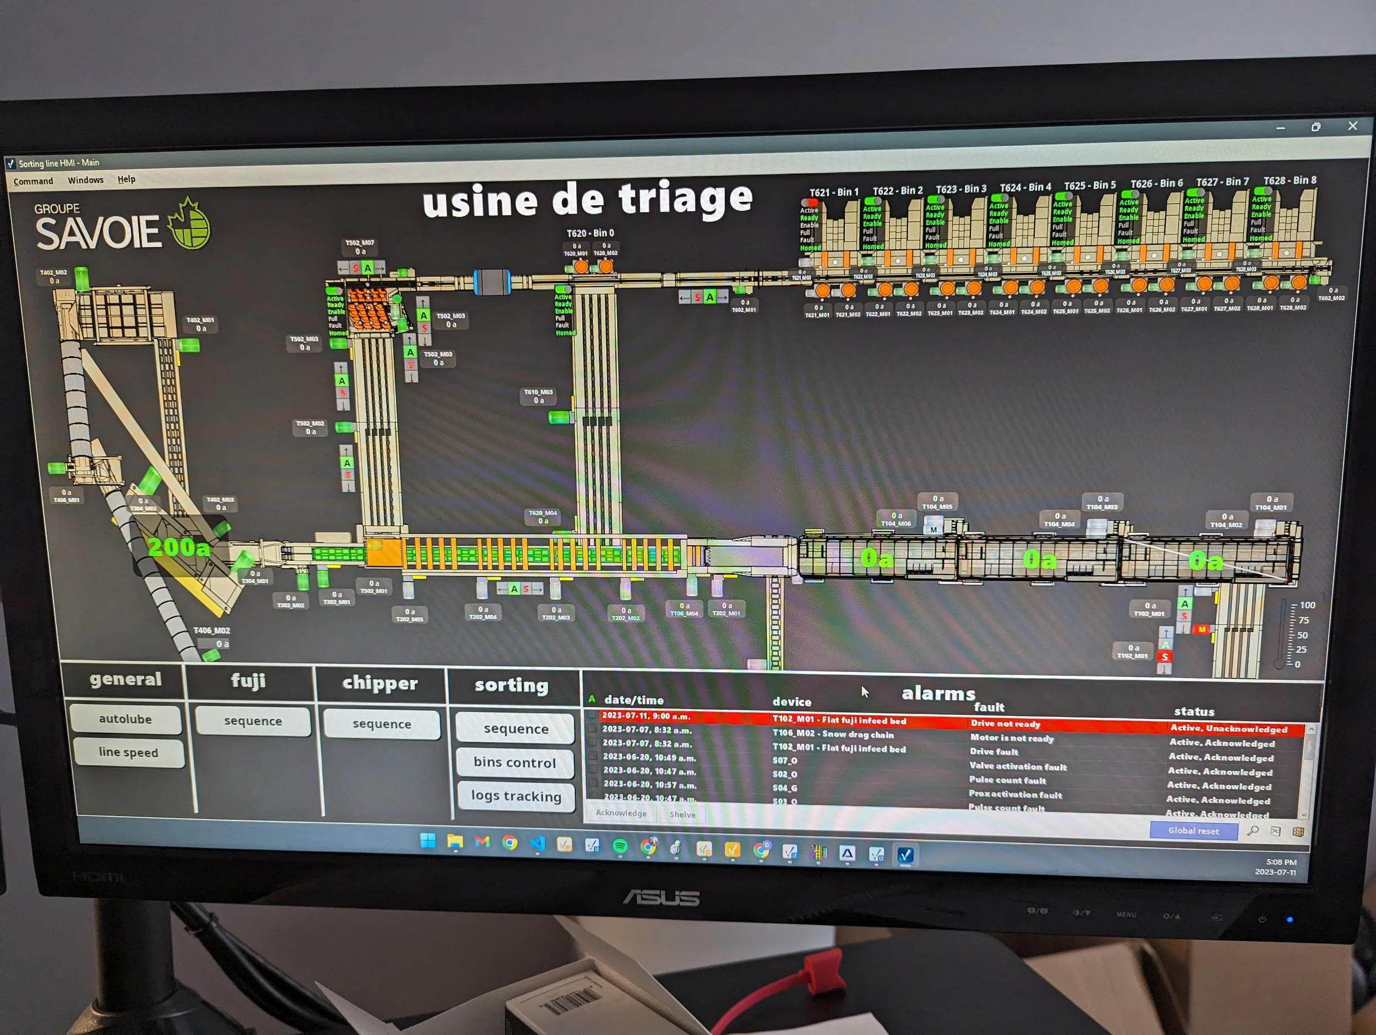
Task: Click the line speed button under general
Action: tap(128, 753)
